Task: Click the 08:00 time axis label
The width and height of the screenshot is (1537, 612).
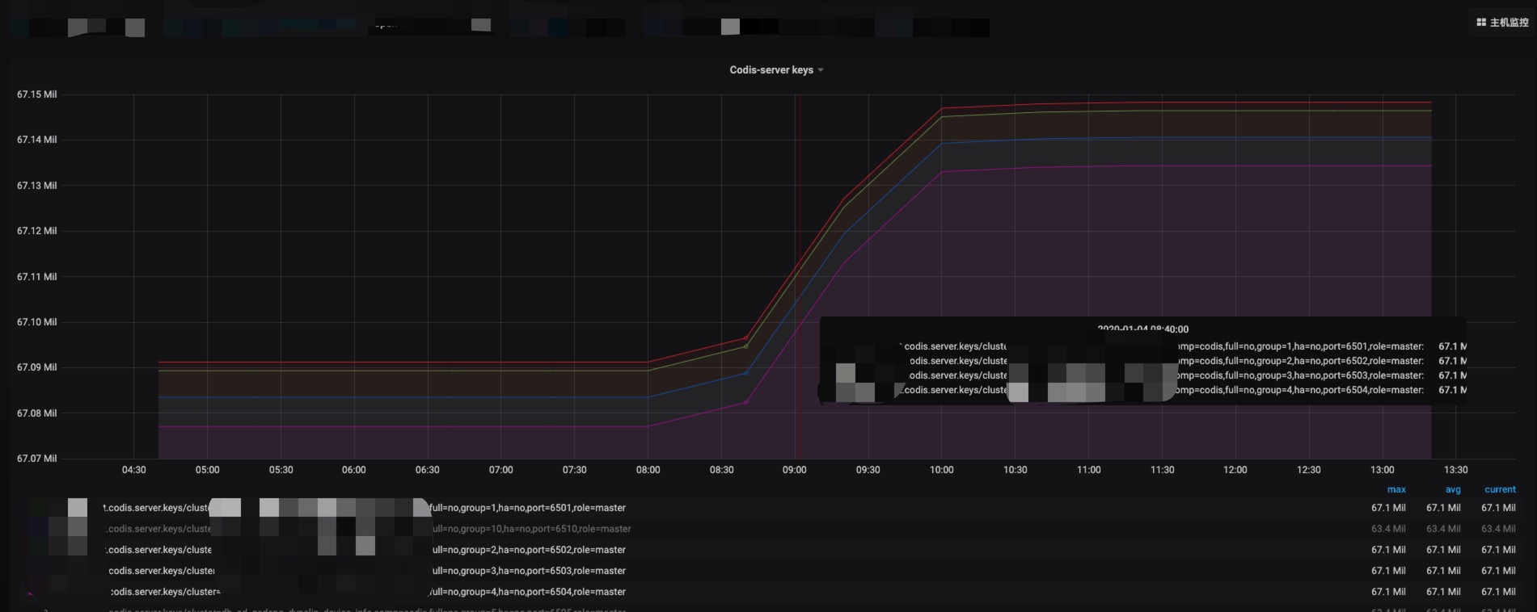Action: (x=648, y=470)
